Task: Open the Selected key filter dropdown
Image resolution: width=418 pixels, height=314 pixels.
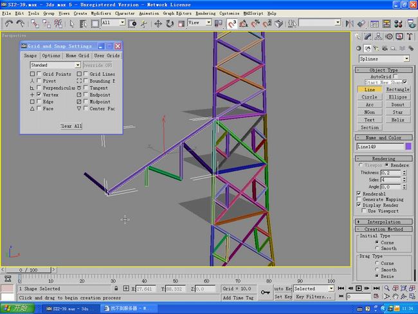Action: coord(331,288)
